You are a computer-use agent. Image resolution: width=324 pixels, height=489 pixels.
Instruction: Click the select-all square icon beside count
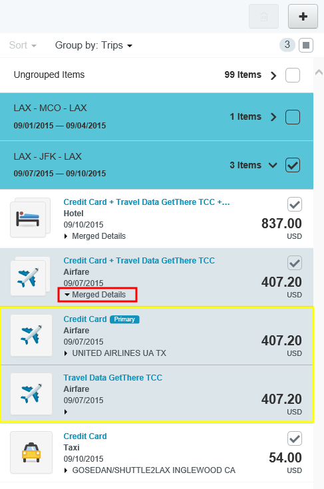coord(306,45)
